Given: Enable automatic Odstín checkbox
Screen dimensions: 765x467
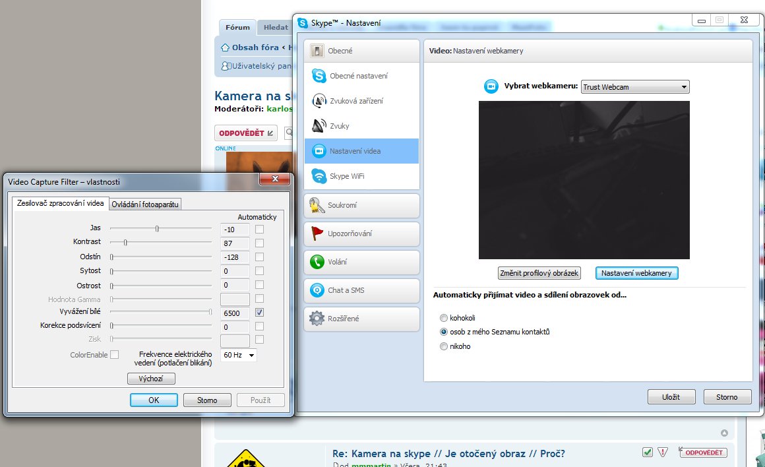Looking at the screenshot, I should click(x=260, y=257).
